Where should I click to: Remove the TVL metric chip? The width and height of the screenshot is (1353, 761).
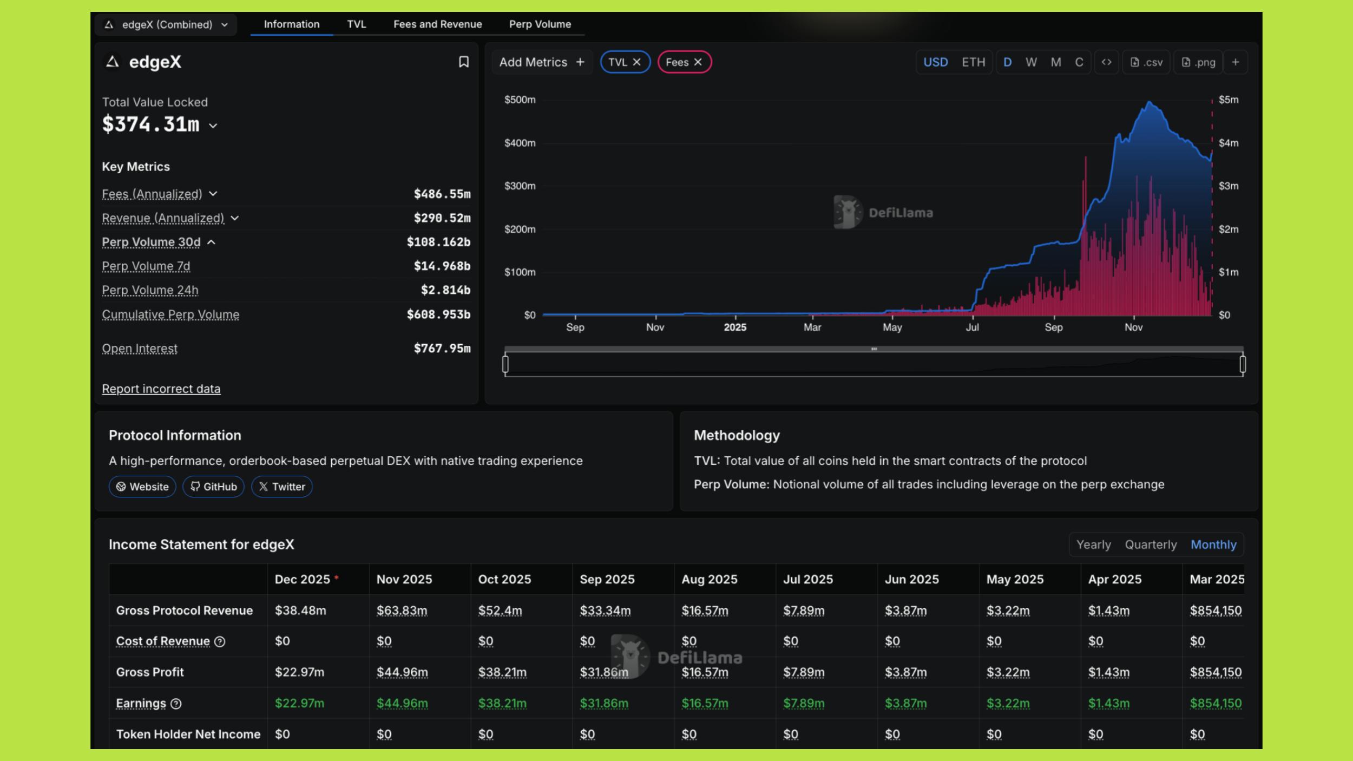tap(637, 62)
